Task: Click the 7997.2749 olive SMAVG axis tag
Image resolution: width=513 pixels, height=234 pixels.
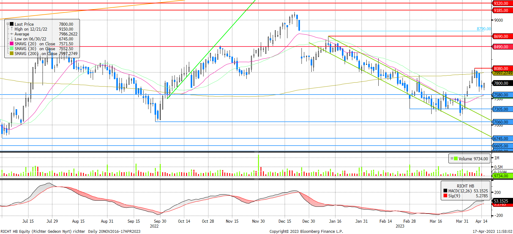Action: (x=503, y=73)
